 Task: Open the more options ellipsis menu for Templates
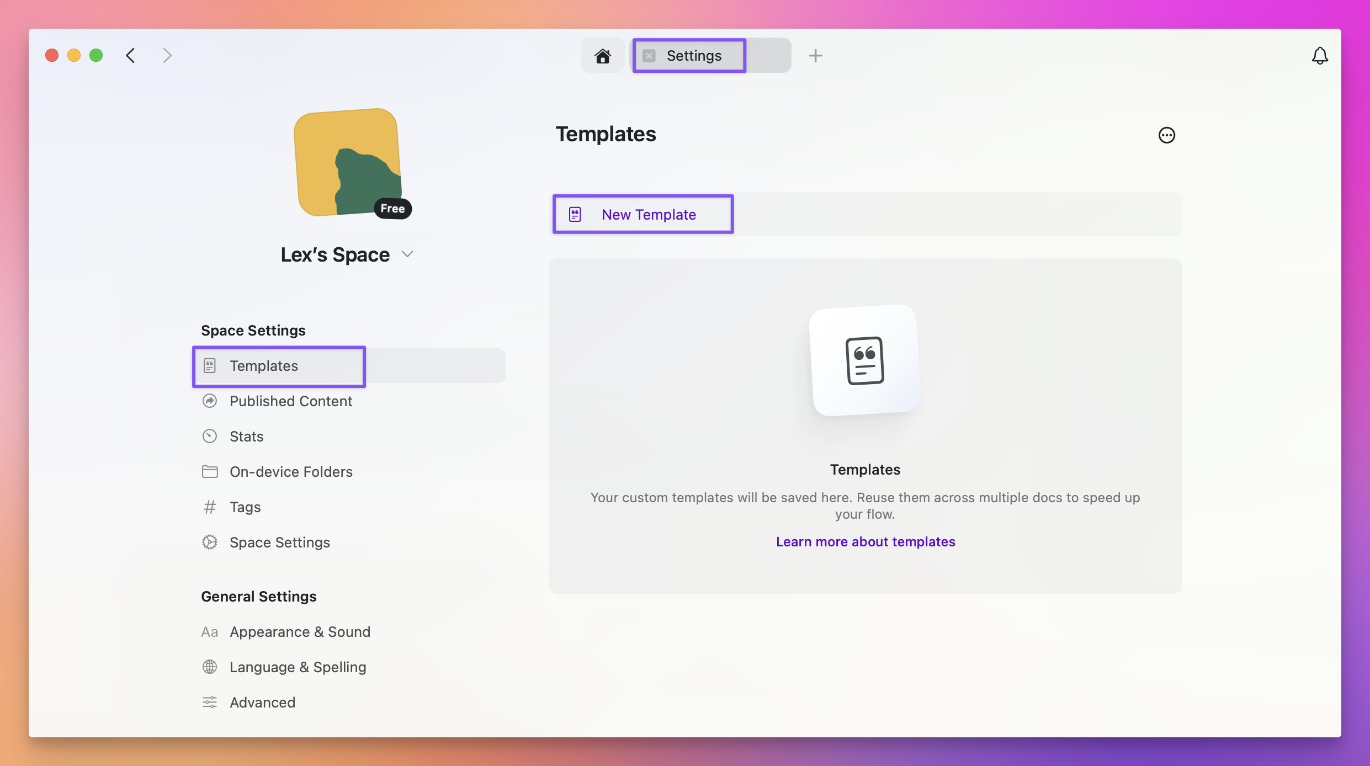(x=1166, y=135)
